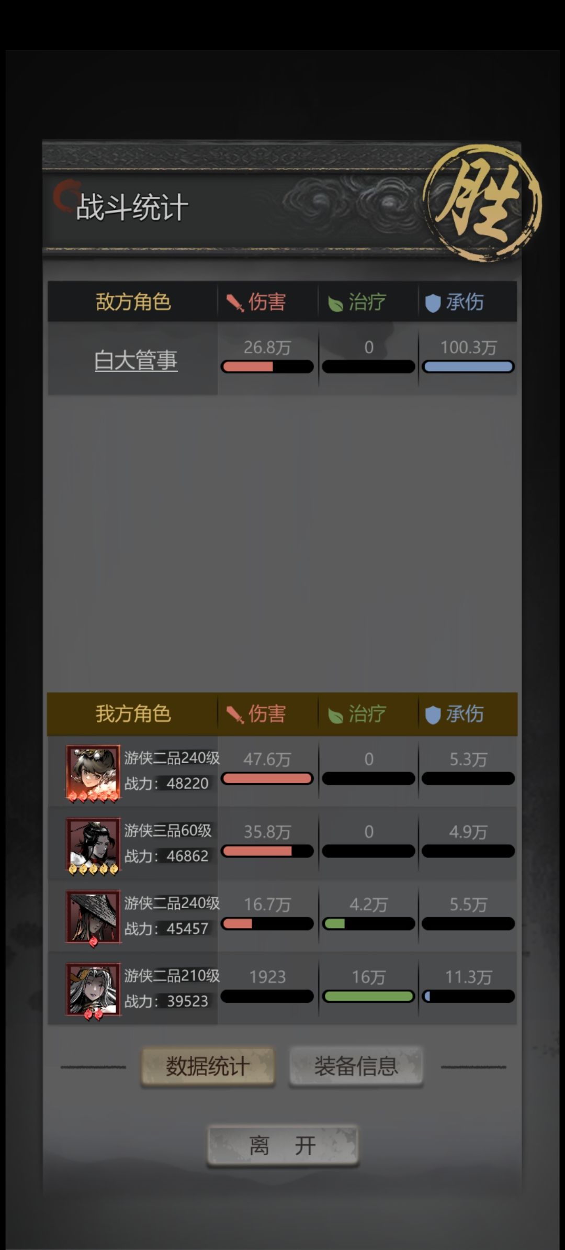
Task: Click the 47.6万 damage bar of top hero
Action: pos(267,778)
